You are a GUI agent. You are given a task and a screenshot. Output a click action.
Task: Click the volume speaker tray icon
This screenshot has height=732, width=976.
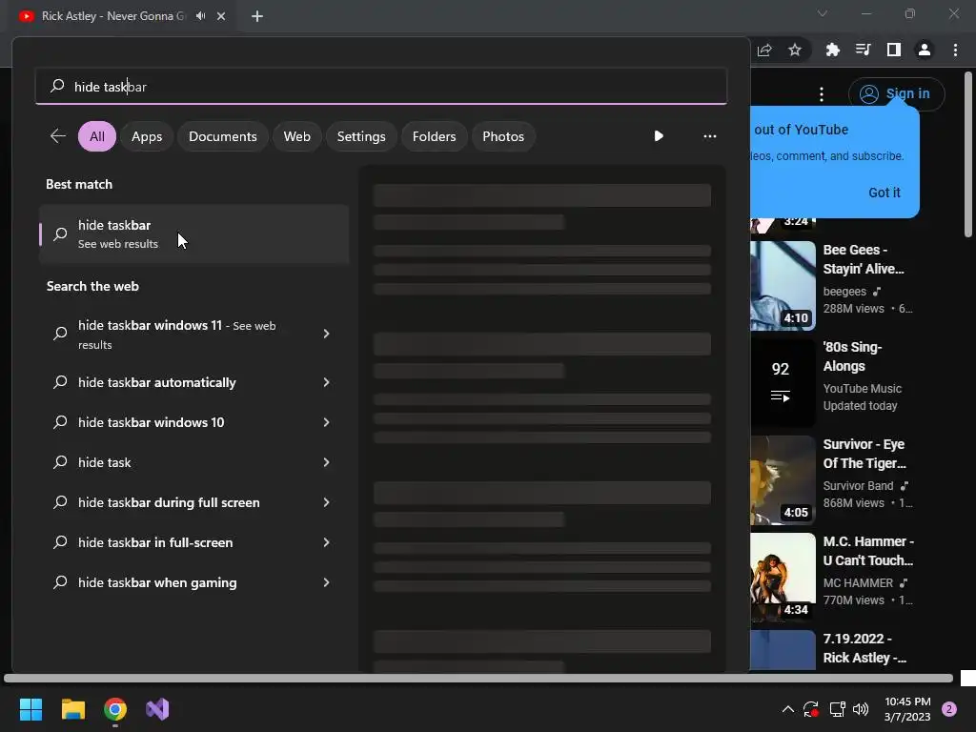tap(861, 709)
